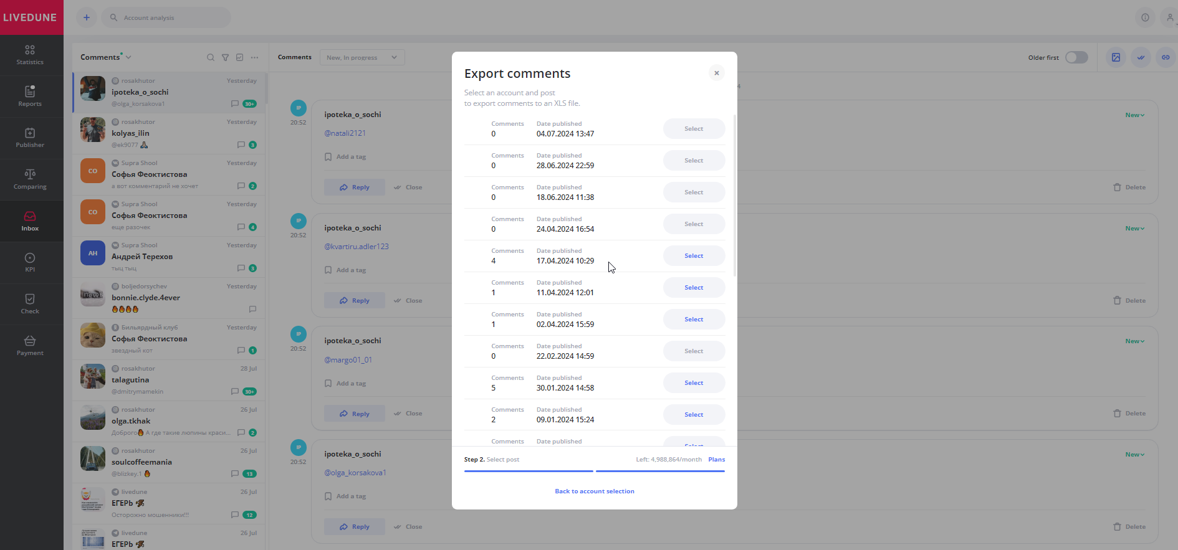Open the Plans link in export dialog

[x=716, y=460]
